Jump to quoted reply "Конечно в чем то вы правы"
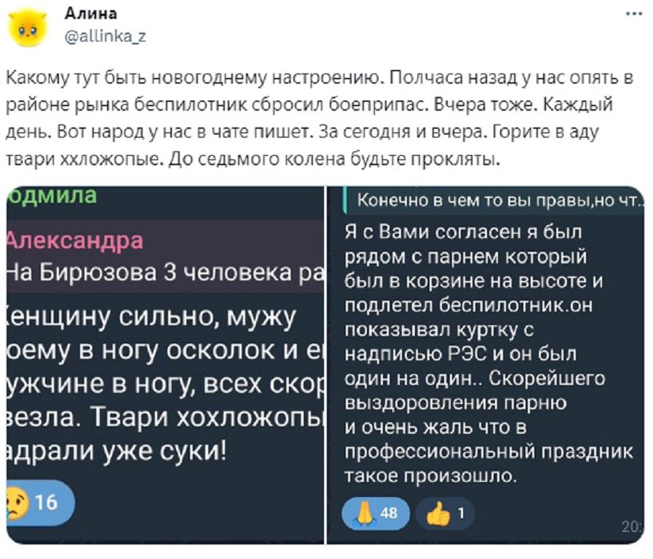653x559 pixels. coord(495,201)
